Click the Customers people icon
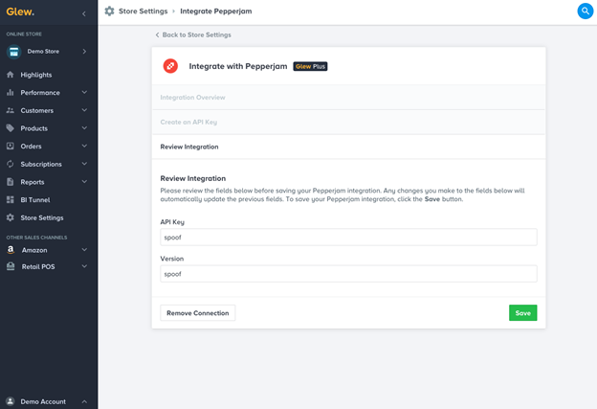This screenshot has height=409, width=597. [11, 110]
